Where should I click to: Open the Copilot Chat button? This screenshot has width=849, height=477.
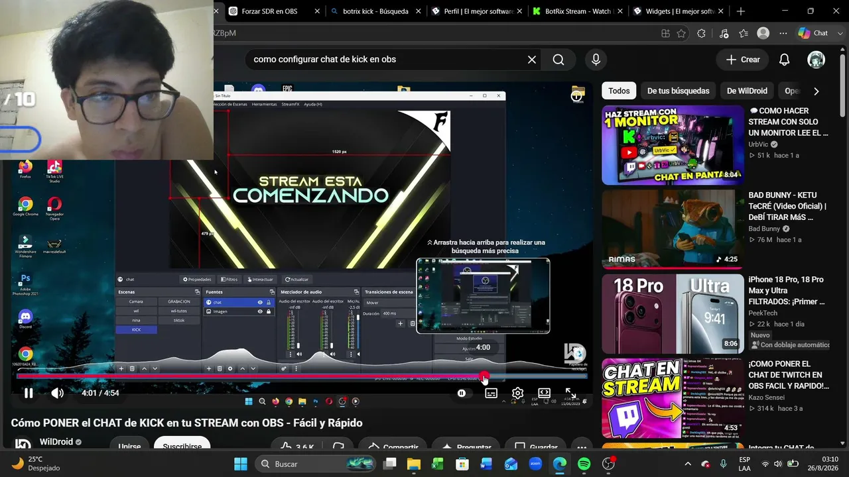[x=813, y=33]
